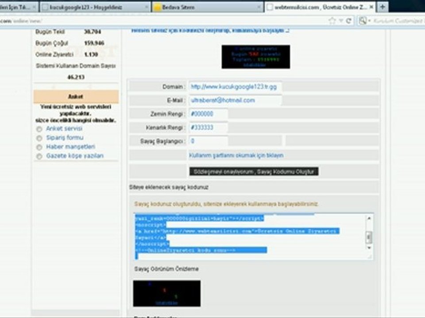
Task: Click the Sayaç Başlangıcı input field
Action: (208, 141)
